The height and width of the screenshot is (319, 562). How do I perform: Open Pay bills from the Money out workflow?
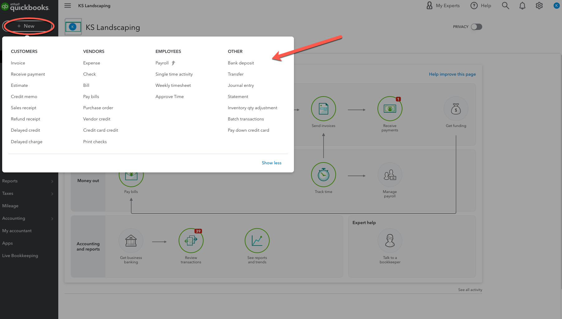tap(131, 175)
